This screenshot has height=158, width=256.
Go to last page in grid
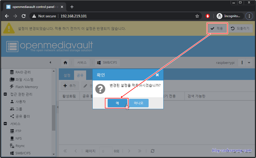pos(139,151)
